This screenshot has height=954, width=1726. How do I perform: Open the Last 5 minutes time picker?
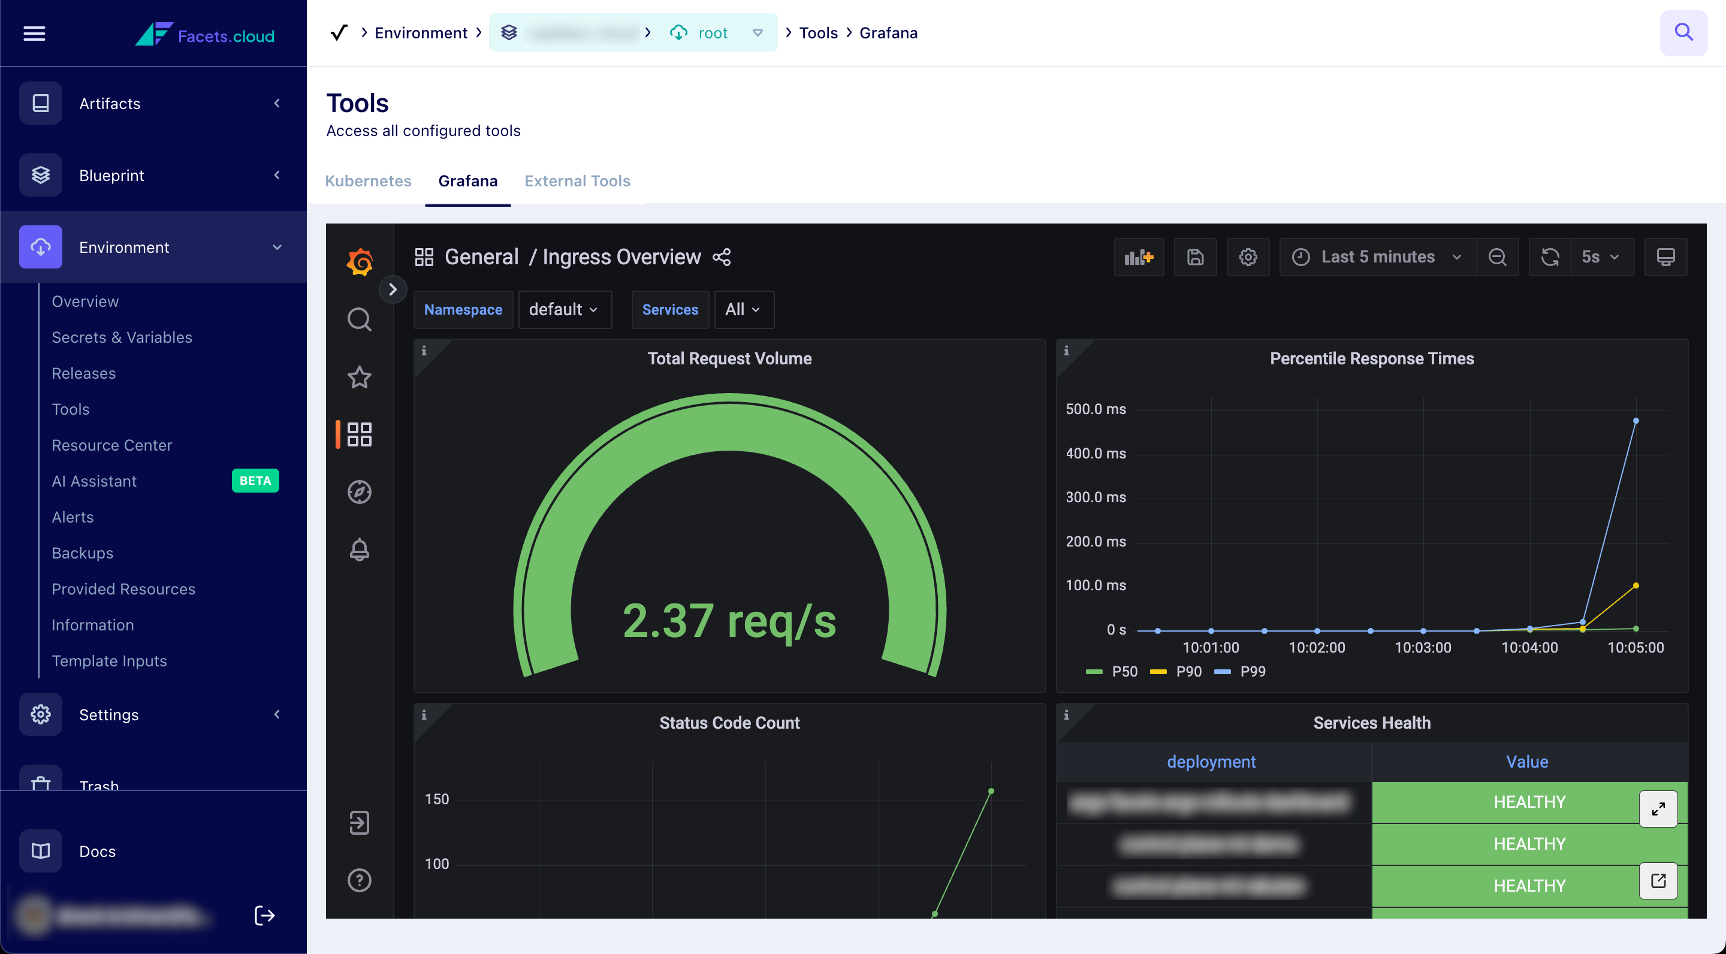tap(1377, 257)
